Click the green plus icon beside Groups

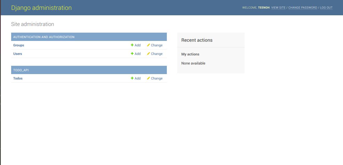click(132, 45)
